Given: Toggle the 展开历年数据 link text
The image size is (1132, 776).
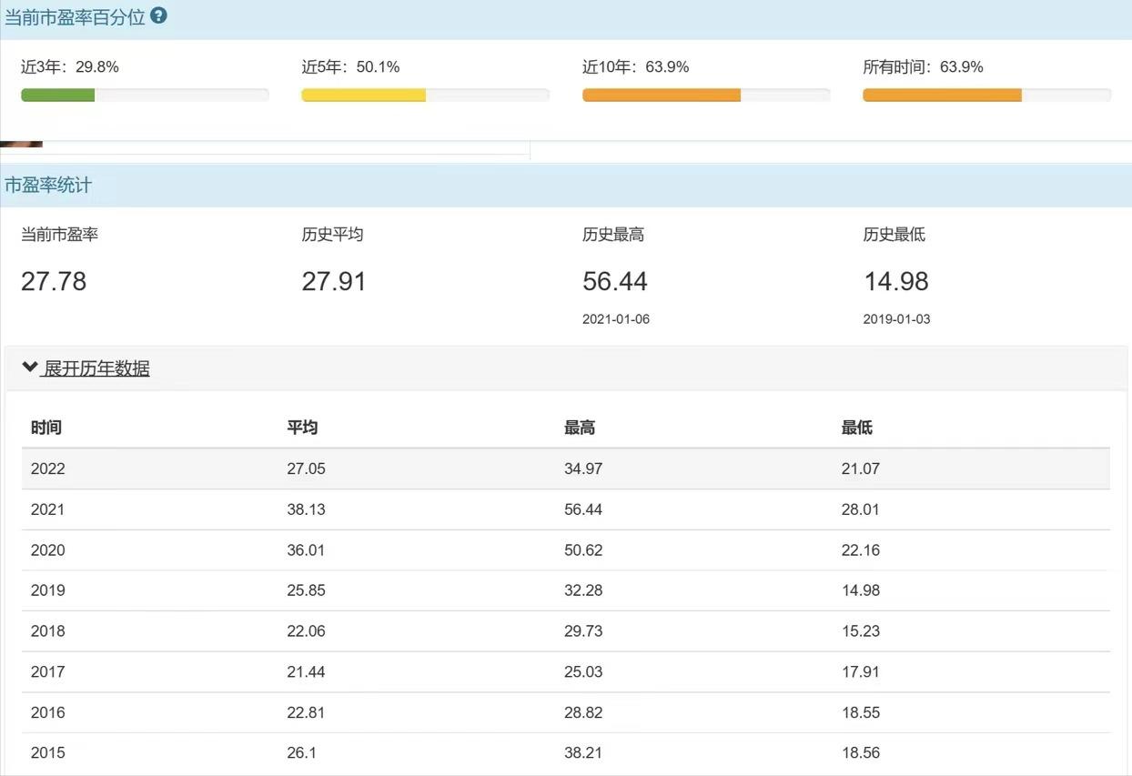Looking at the screenshot, I should tap(96, 368).
